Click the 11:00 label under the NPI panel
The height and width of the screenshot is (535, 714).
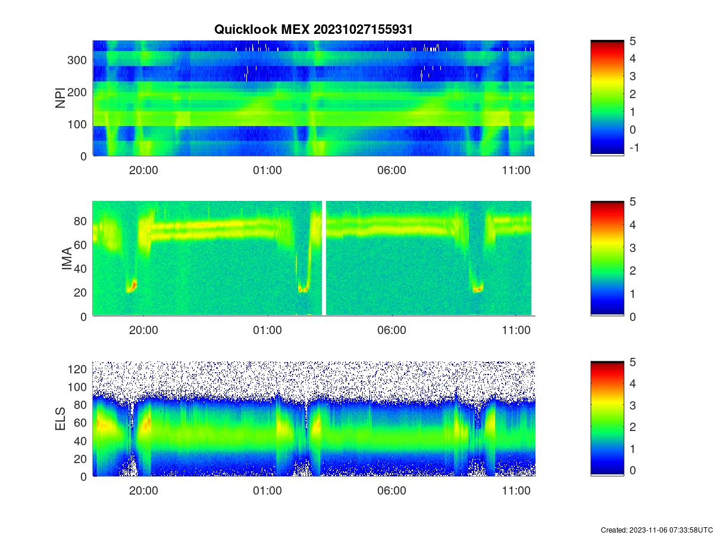516,170
